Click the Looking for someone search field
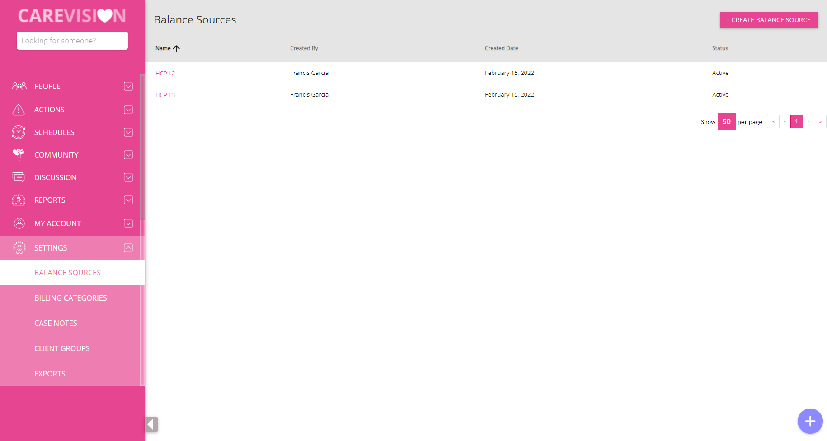The width and height of the screenshot is (827, 441). tap(72, 41)
